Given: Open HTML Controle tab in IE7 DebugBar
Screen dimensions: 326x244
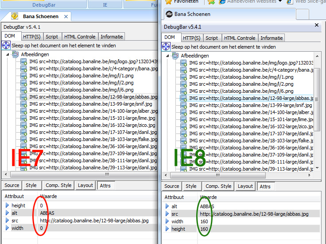Looking at the screenshot, I should click(x=80, y=37).
